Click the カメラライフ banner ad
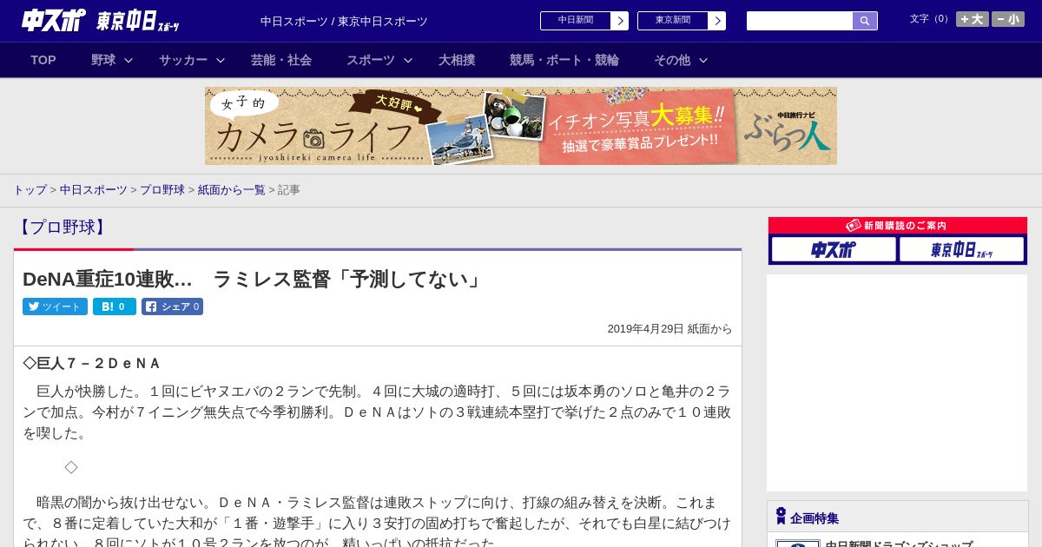 point(521,126)
